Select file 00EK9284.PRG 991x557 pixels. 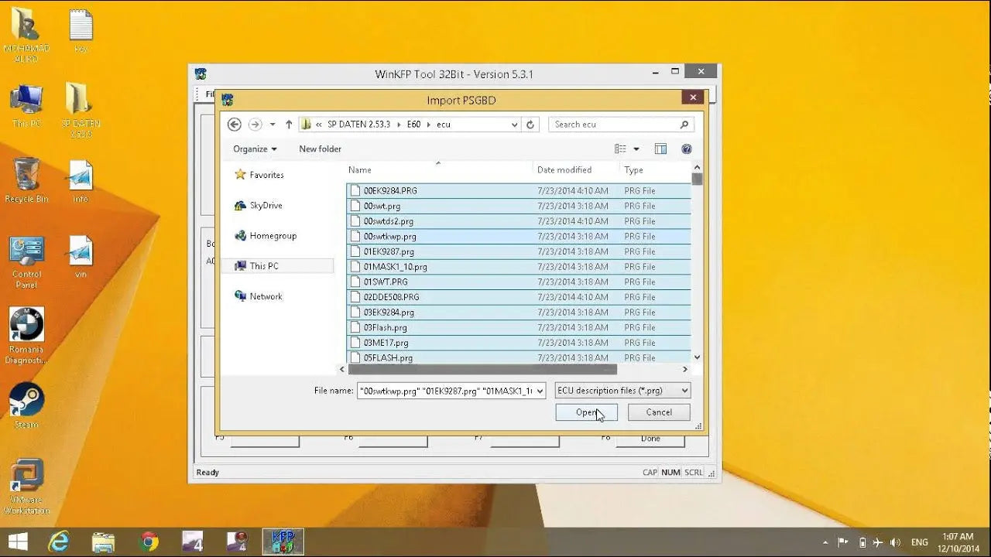coord(519,190)
